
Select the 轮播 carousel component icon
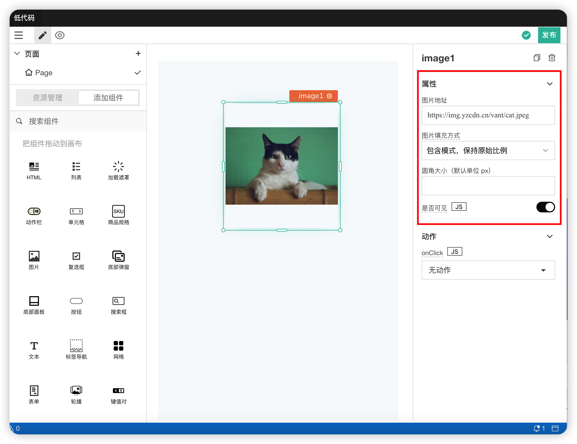(76, 391)
